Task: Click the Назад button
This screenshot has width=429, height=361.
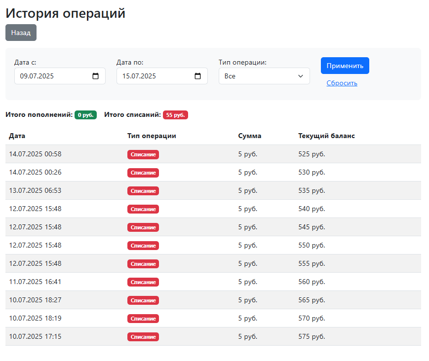Action: (x=21, y=33)
